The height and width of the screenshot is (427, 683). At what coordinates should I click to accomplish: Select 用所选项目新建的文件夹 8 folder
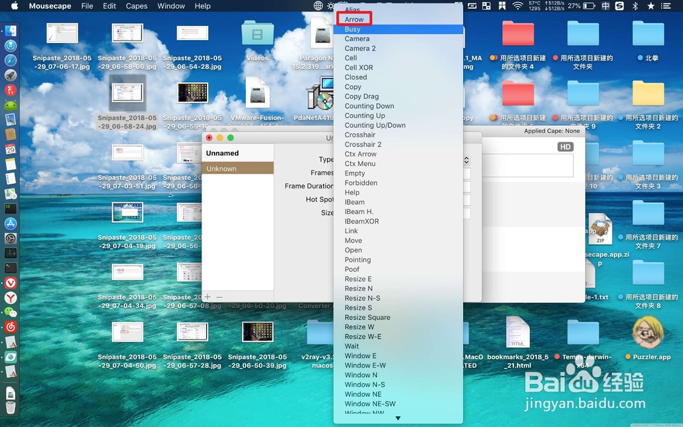(x=648, y=273)
